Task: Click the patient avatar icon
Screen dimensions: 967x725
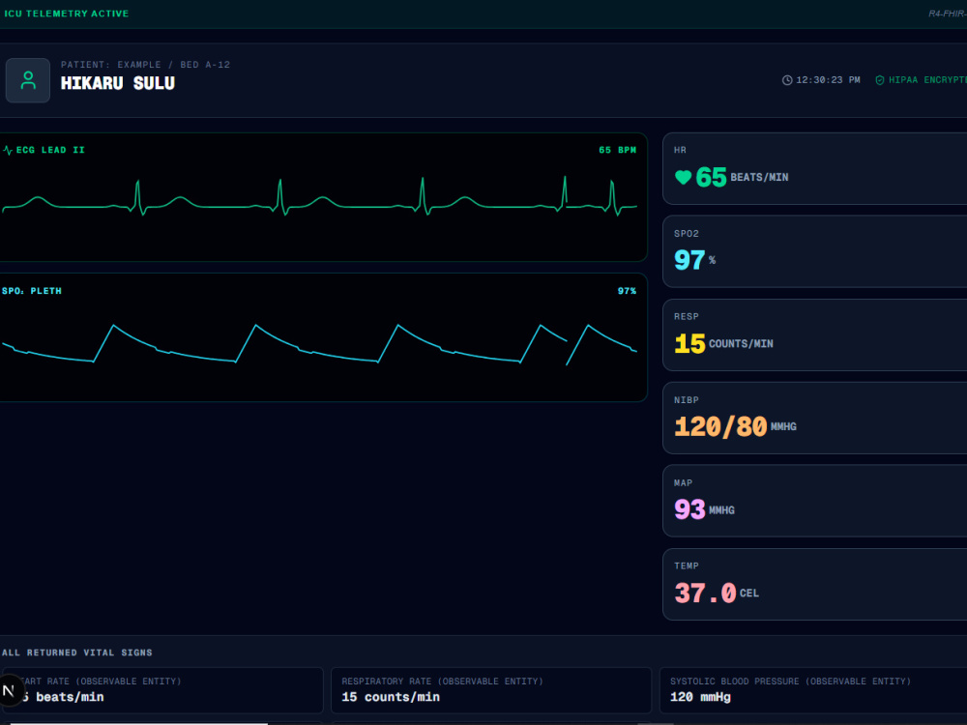Action: tap(28, 80)
